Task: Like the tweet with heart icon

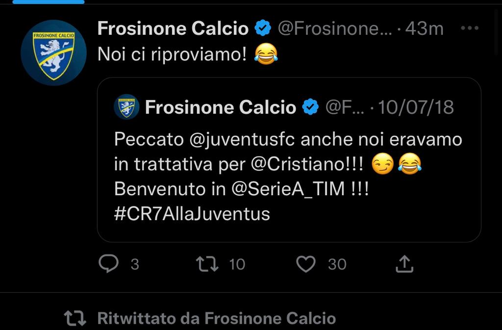Action: coord(306,264)
